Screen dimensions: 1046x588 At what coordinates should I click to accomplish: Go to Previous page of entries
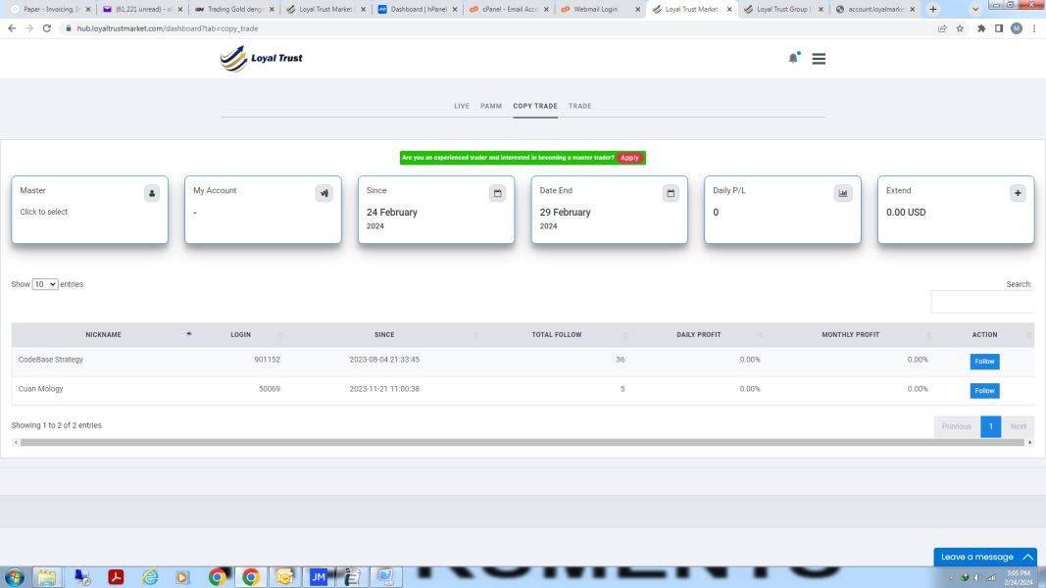click(957, 426)
